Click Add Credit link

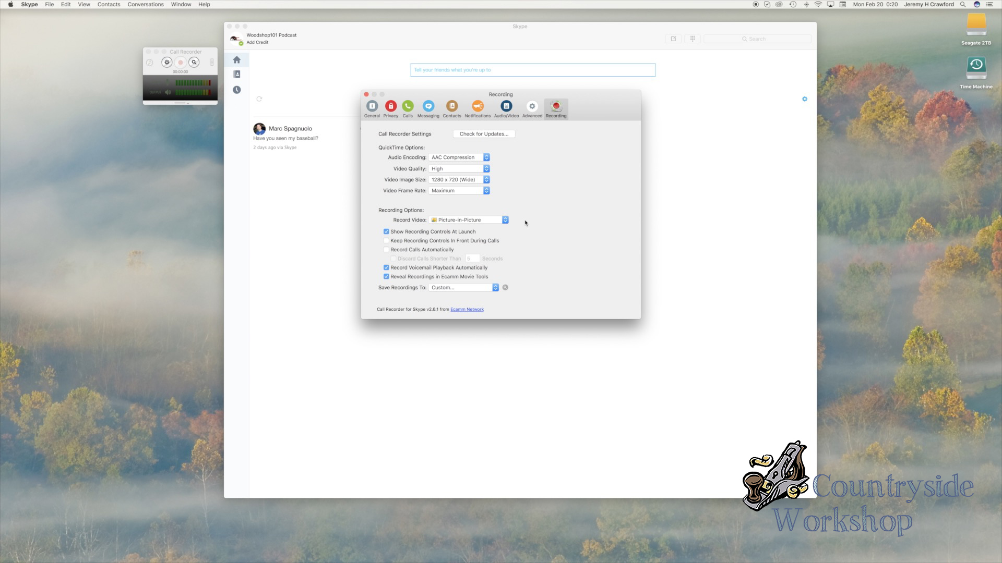pyautogui.click(x=257, y=43)
